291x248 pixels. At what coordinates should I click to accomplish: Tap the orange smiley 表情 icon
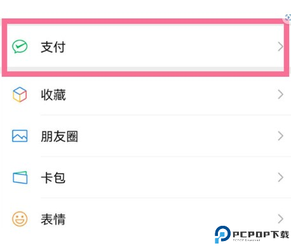[20, 219]
